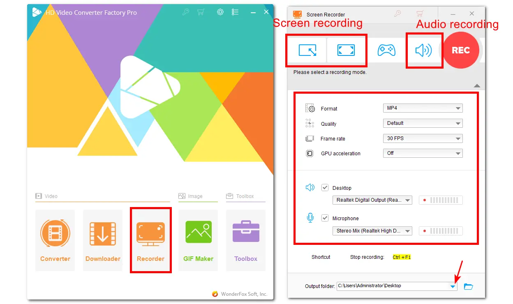This screenshot has width=513, height=304.
Task: Select audio-only recording mode
Action: [x=423, y=50]
